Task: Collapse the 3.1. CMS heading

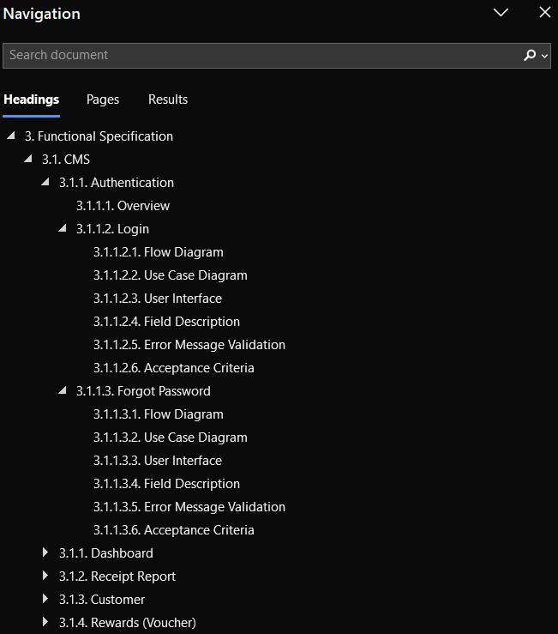Action: [28, 159]
